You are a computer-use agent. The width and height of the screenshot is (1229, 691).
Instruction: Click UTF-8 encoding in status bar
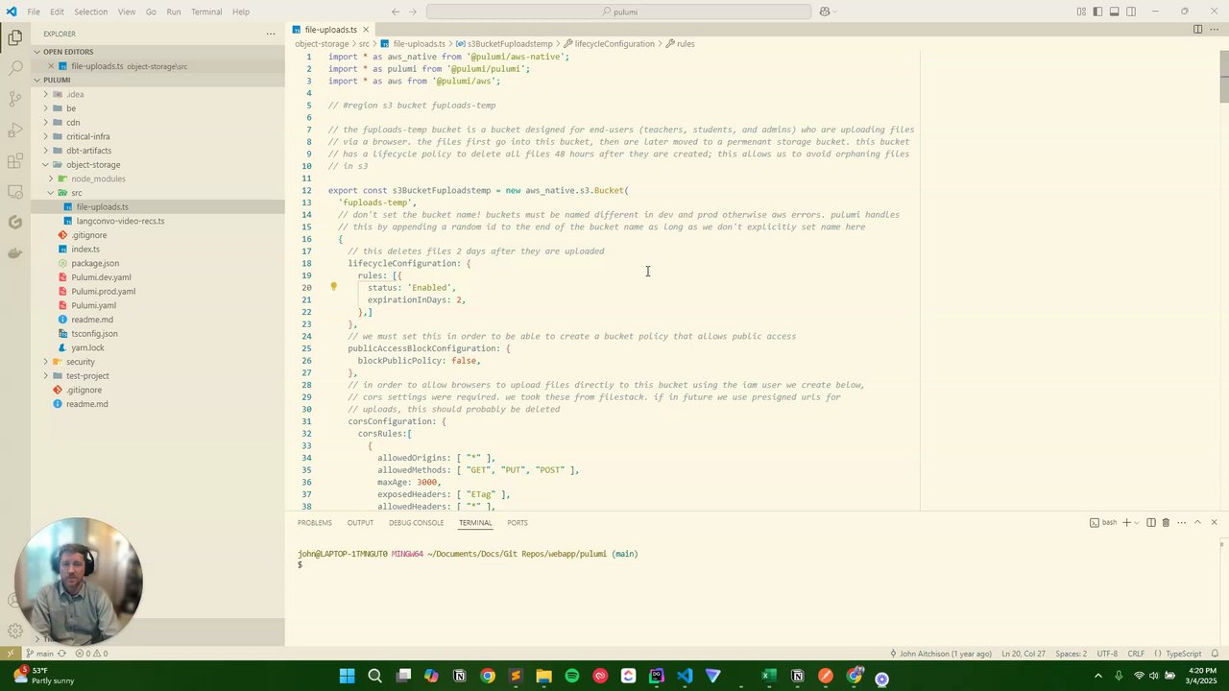pyautogui.click(x=1107, y=654)
